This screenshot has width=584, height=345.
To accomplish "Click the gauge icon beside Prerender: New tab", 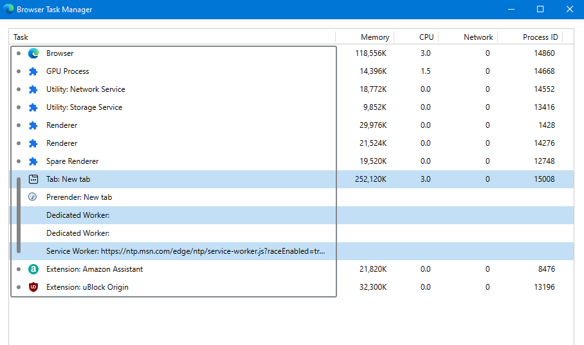I will coord(33,197).
